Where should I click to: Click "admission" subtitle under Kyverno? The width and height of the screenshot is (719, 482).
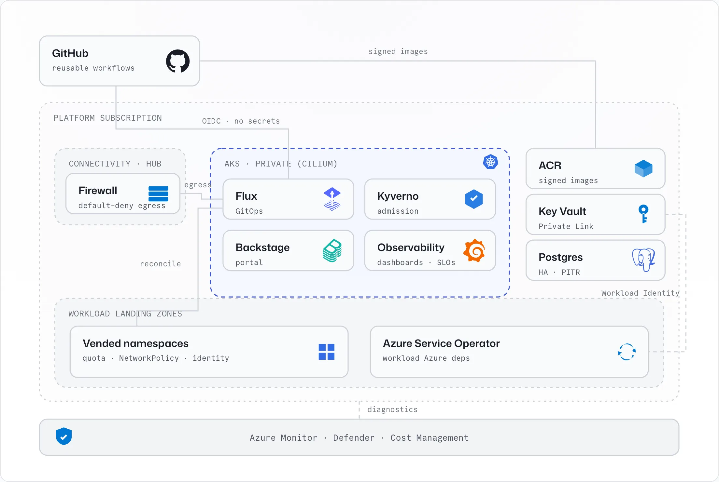click(x=398, y=211)
